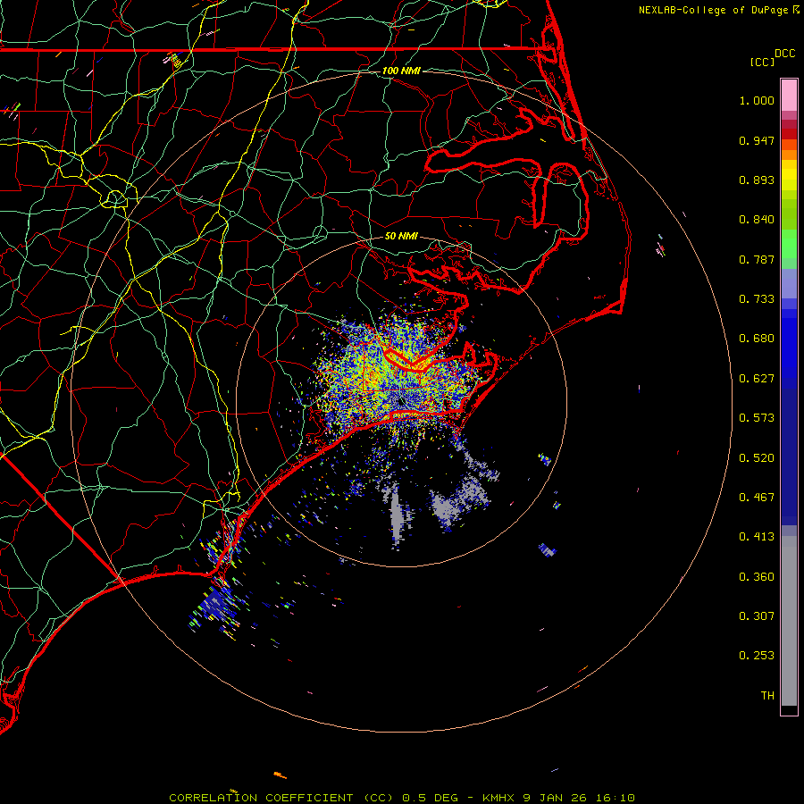The image size is (804, 804).
Task: Click the 0.573 color scale value
Action: 757,418
